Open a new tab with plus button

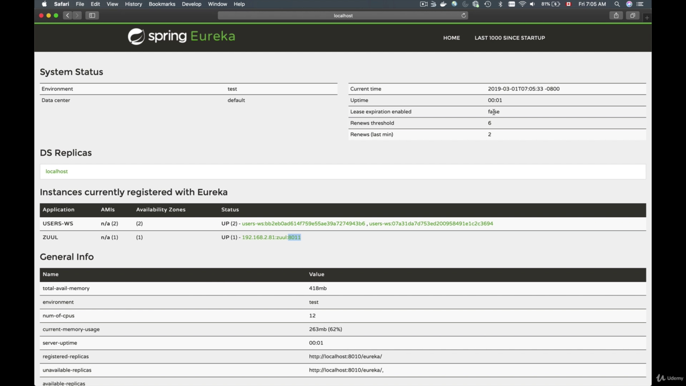(647, 17)
